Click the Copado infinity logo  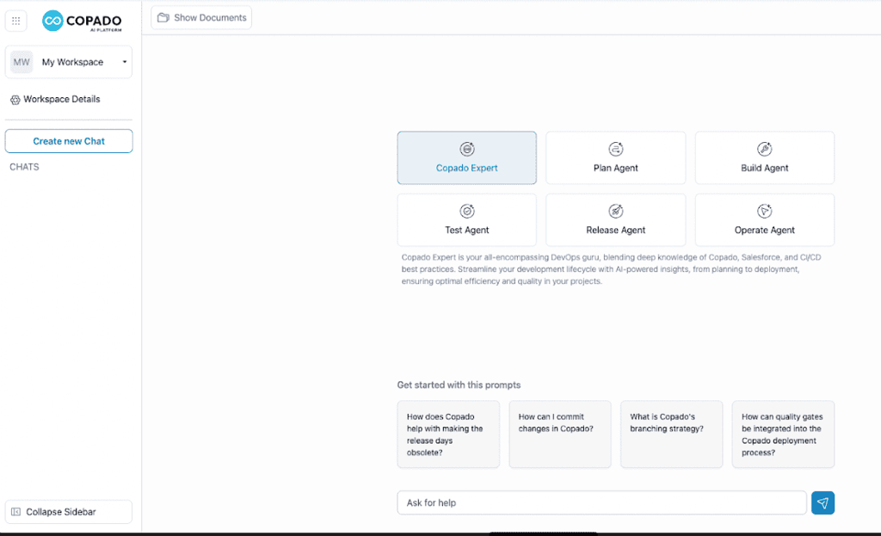52,21
